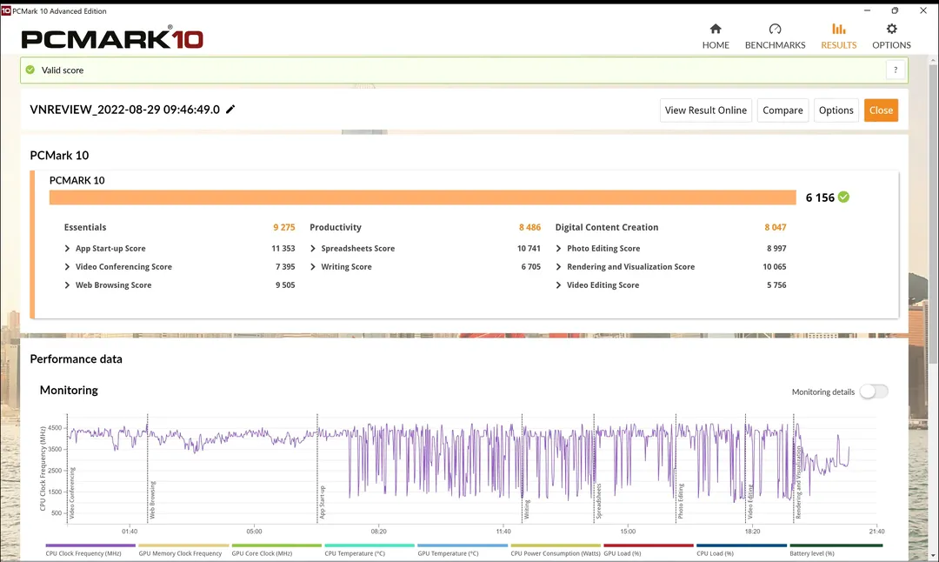Image resolution: width=939 pixels, height=562 pixels.
Task: Enable the Monitoring details toggle
Action: (x=873, y=391)
